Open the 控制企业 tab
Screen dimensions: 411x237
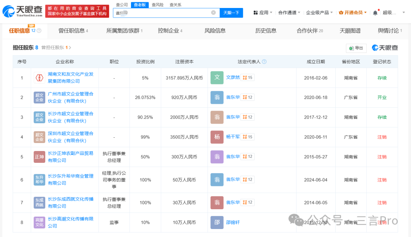click(x=170, y=31)
